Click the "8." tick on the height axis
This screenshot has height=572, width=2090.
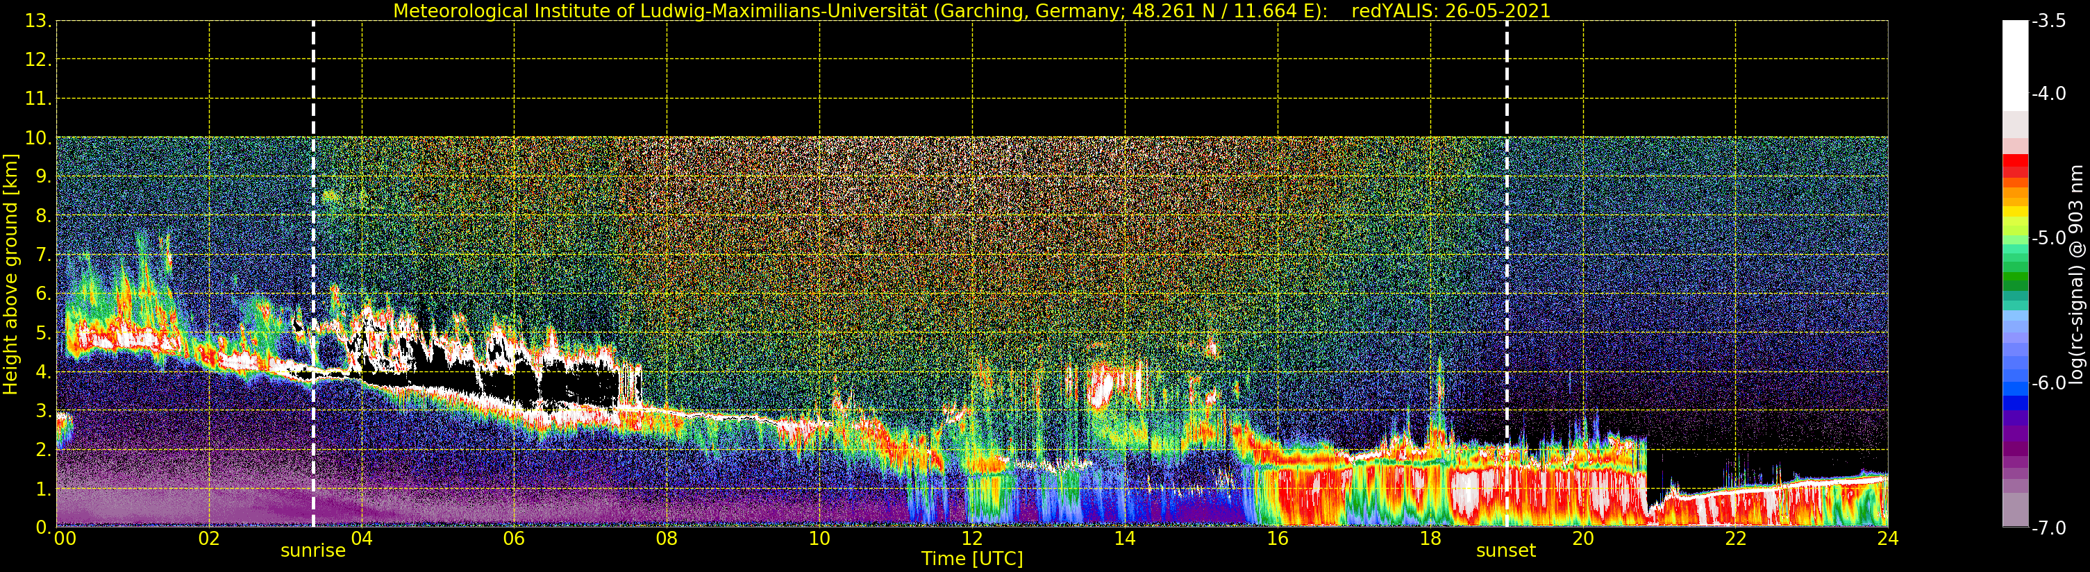(44, 216)
